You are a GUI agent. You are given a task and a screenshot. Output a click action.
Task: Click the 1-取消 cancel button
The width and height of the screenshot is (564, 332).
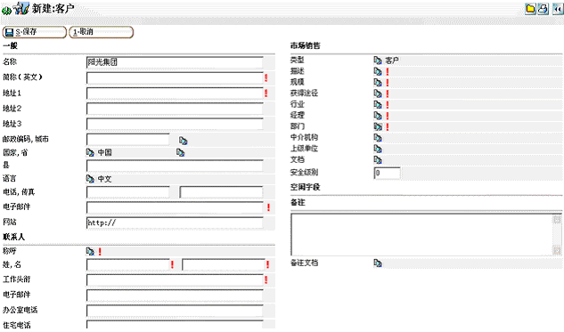point(102,32)
